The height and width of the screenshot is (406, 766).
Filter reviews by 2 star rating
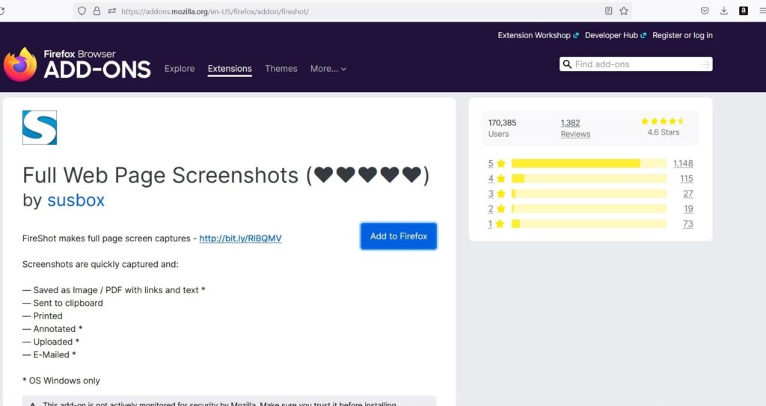497,209
